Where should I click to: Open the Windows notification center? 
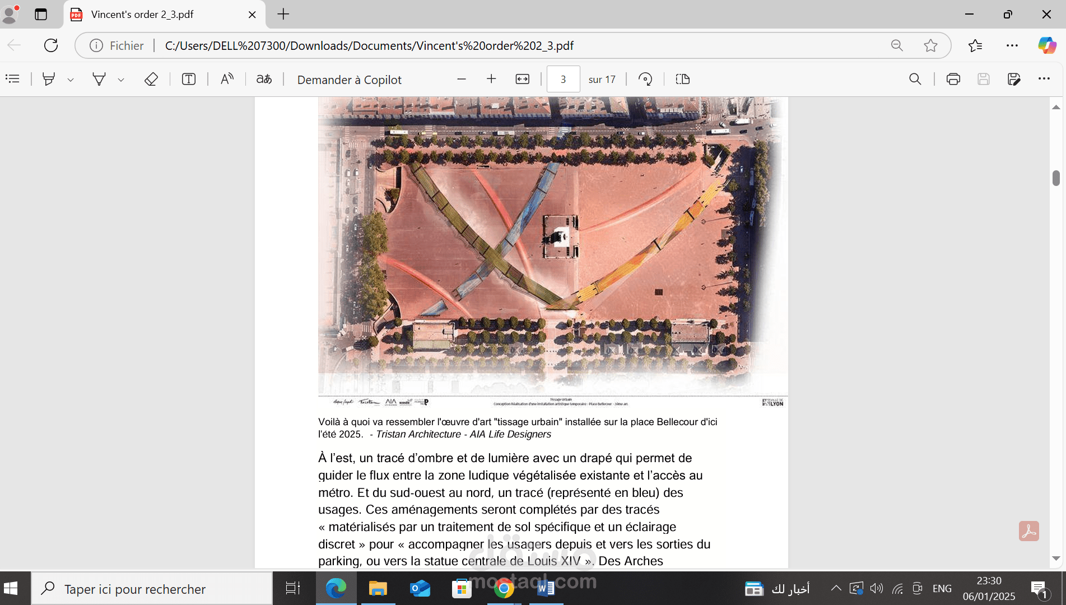point(1040,588)
